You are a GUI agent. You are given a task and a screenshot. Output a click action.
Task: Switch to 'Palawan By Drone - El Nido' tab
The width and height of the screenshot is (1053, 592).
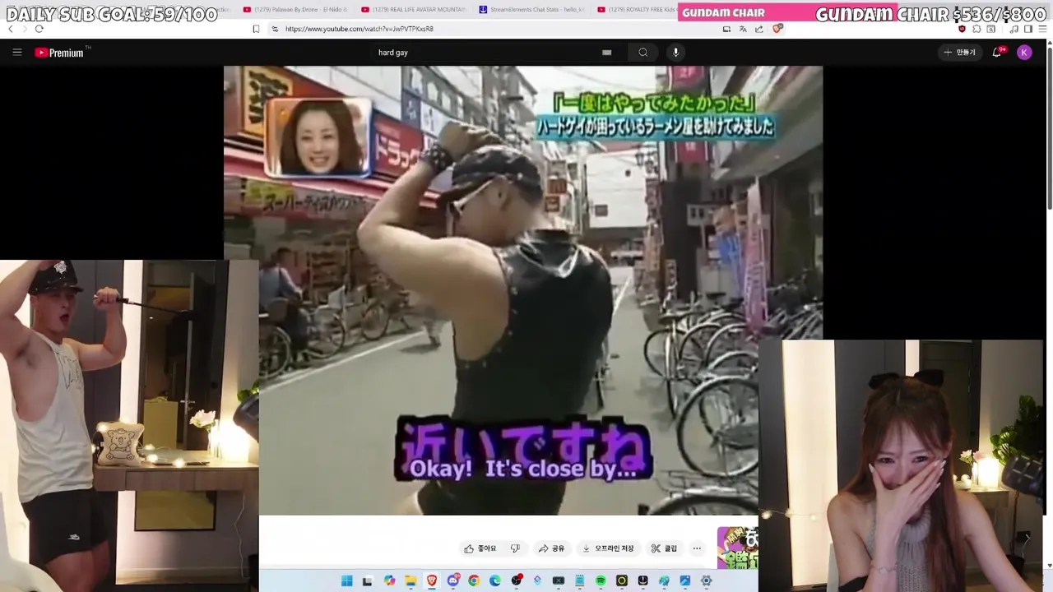[296, 10]
